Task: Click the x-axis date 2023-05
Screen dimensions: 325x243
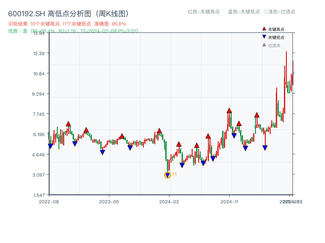Action: click(109, 202)
